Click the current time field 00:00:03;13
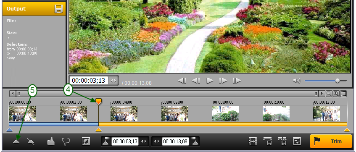This screenshot has height=152, width=356. coord(89,81)
